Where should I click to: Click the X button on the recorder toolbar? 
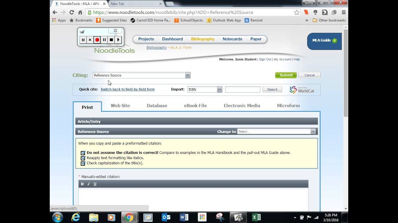[x=90, y=40]
